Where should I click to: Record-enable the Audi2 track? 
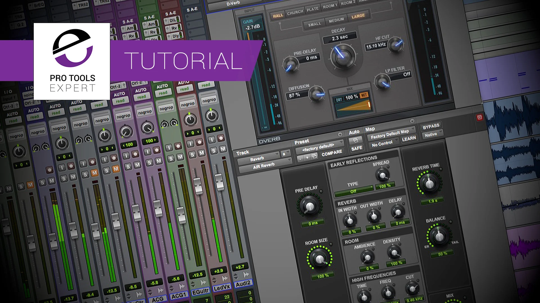click(221, 138)
